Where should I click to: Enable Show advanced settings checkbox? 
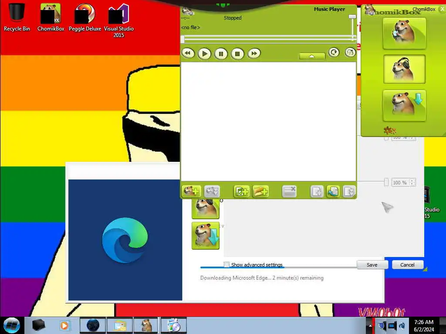coord(226,265)
